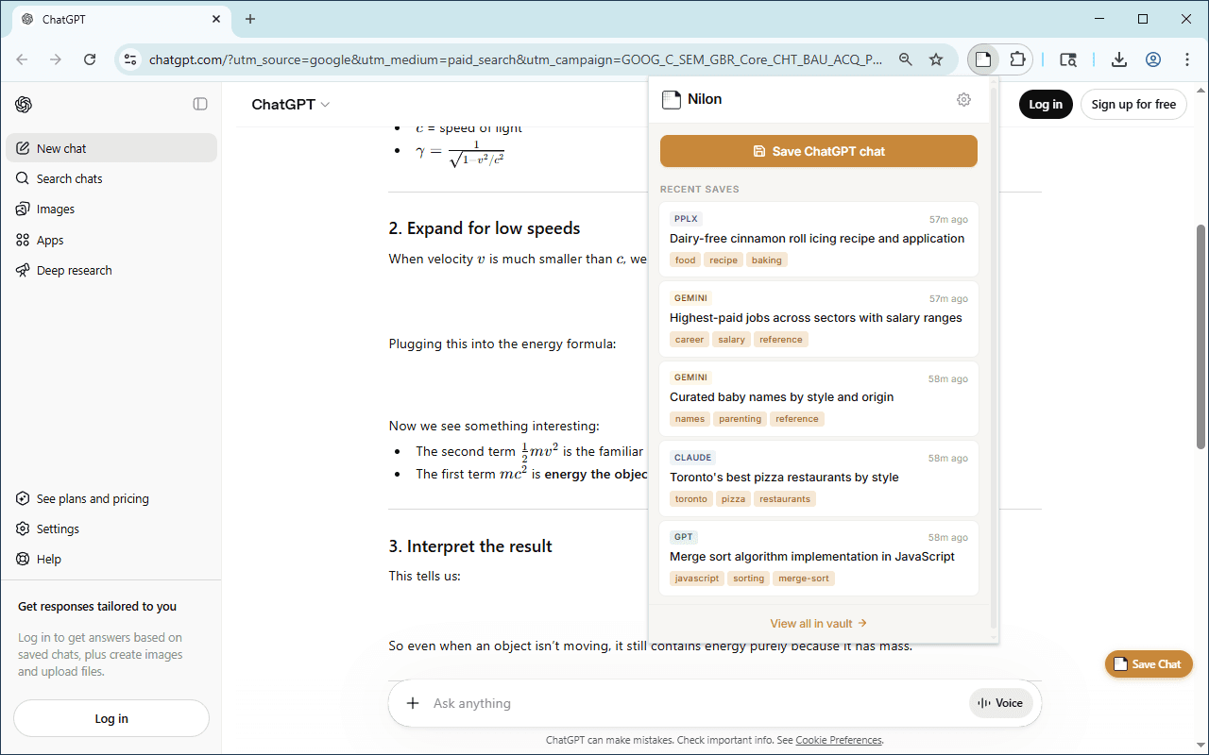Screen dimensions: 1209x755
Task: Open the Nilon extension settings gear
Action: 963,99
